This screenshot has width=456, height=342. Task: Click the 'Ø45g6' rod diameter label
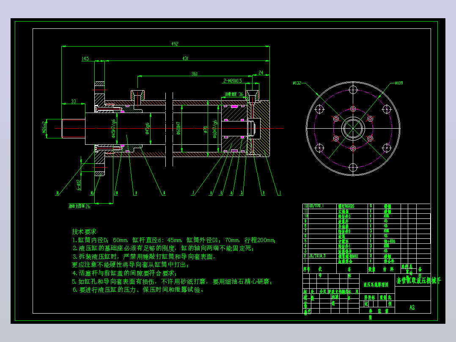[147, 128]
